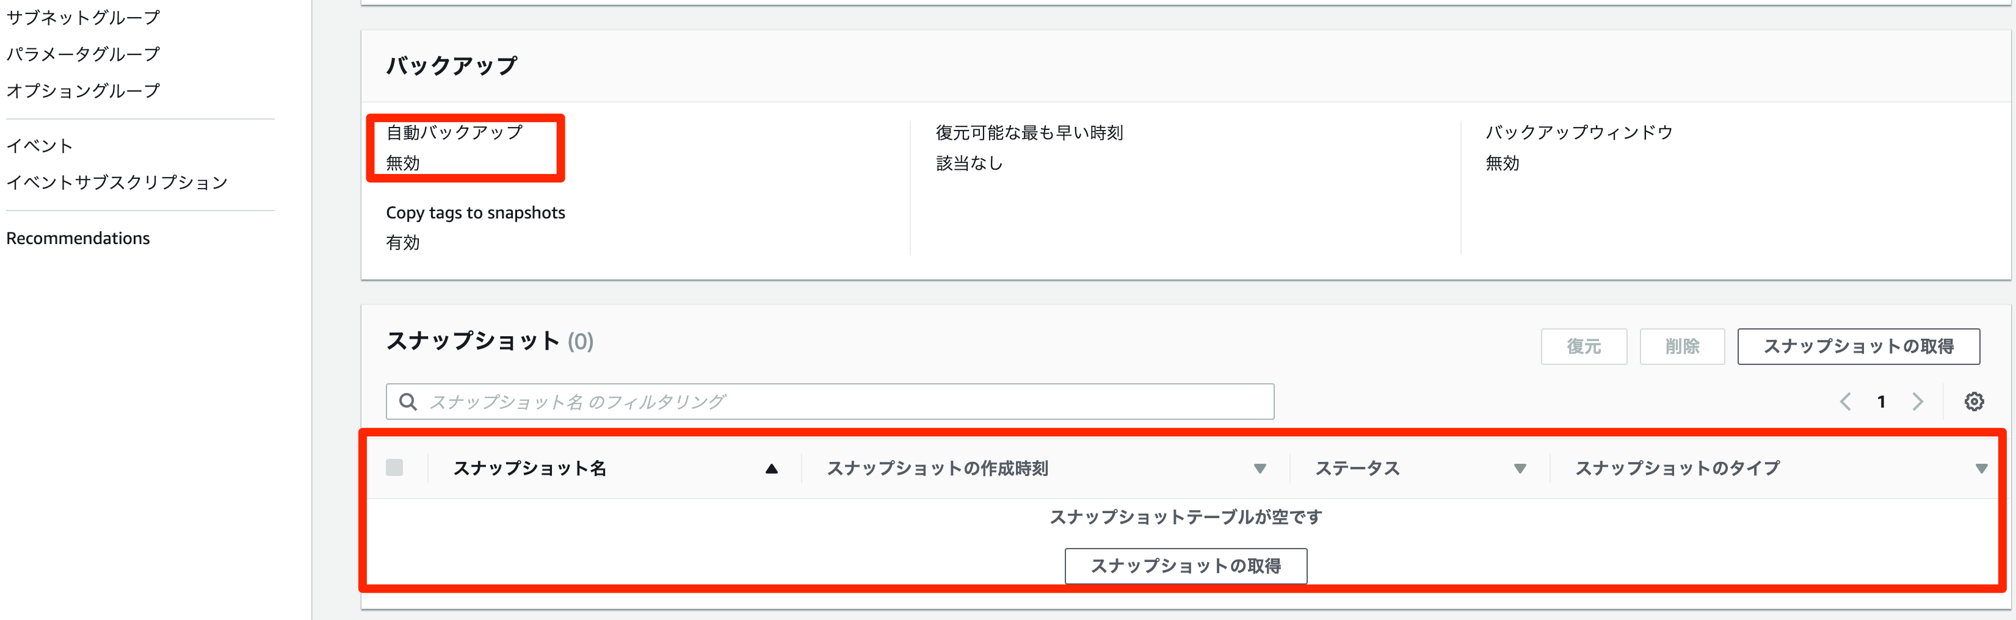Open Recommendations in sidebar
The image size is (2016, 620).
pos(78,239)
